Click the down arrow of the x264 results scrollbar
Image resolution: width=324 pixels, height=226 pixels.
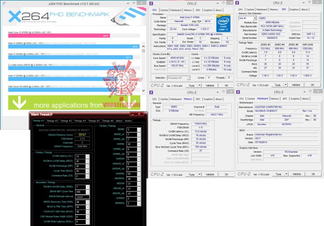point(144,90)
